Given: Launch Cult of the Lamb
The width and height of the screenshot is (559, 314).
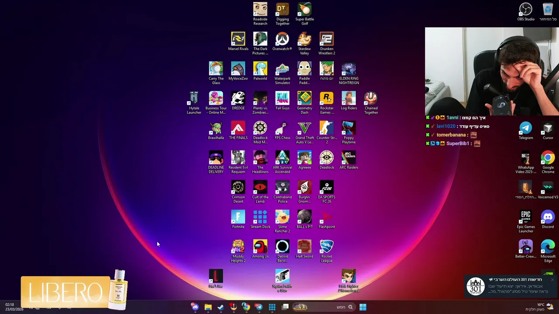Looking at the screenshot, I should (260, 192).
